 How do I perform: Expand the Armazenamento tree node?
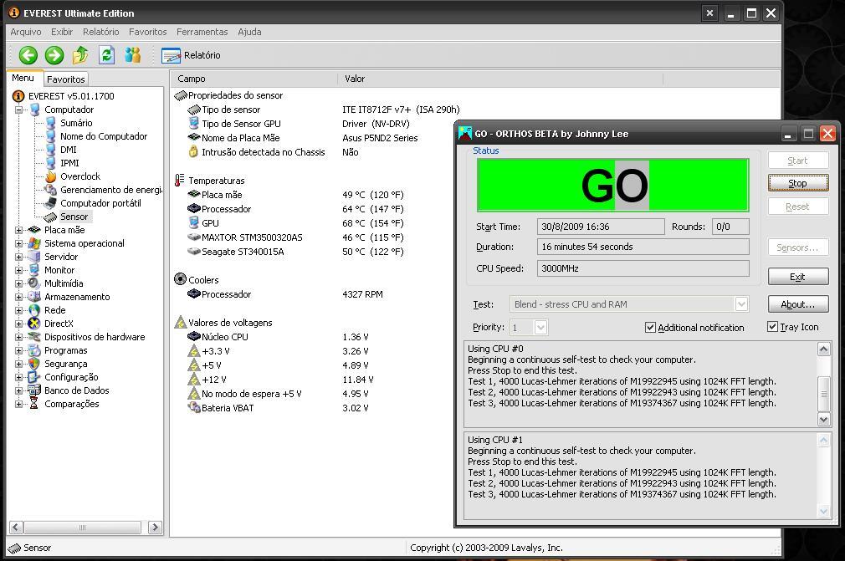tap(19, 297)
